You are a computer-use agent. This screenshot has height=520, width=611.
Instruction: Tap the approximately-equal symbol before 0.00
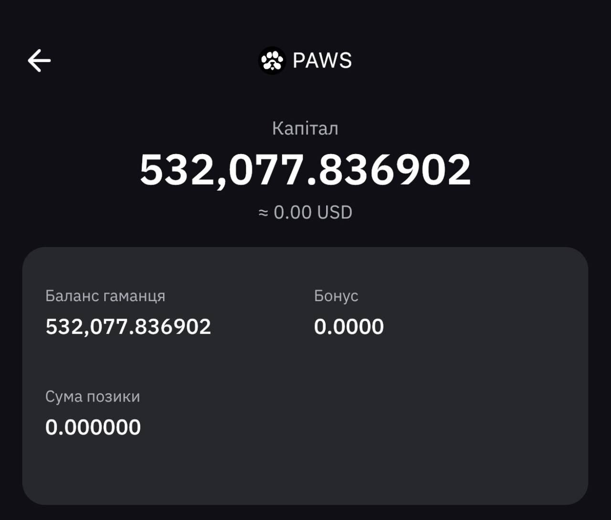pyautogui.click(x=263, y=213)
